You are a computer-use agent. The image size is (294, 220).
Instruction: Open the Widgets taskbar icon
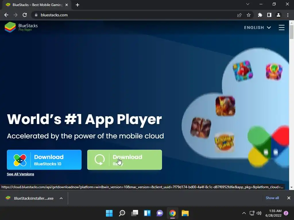(x=147, y=213)
